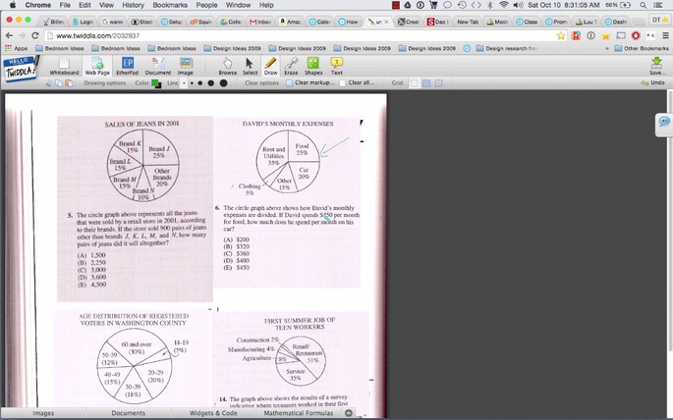
Task: Open the first Bedroom Ideas bookmark folder
Action: [x=60, y=48]
